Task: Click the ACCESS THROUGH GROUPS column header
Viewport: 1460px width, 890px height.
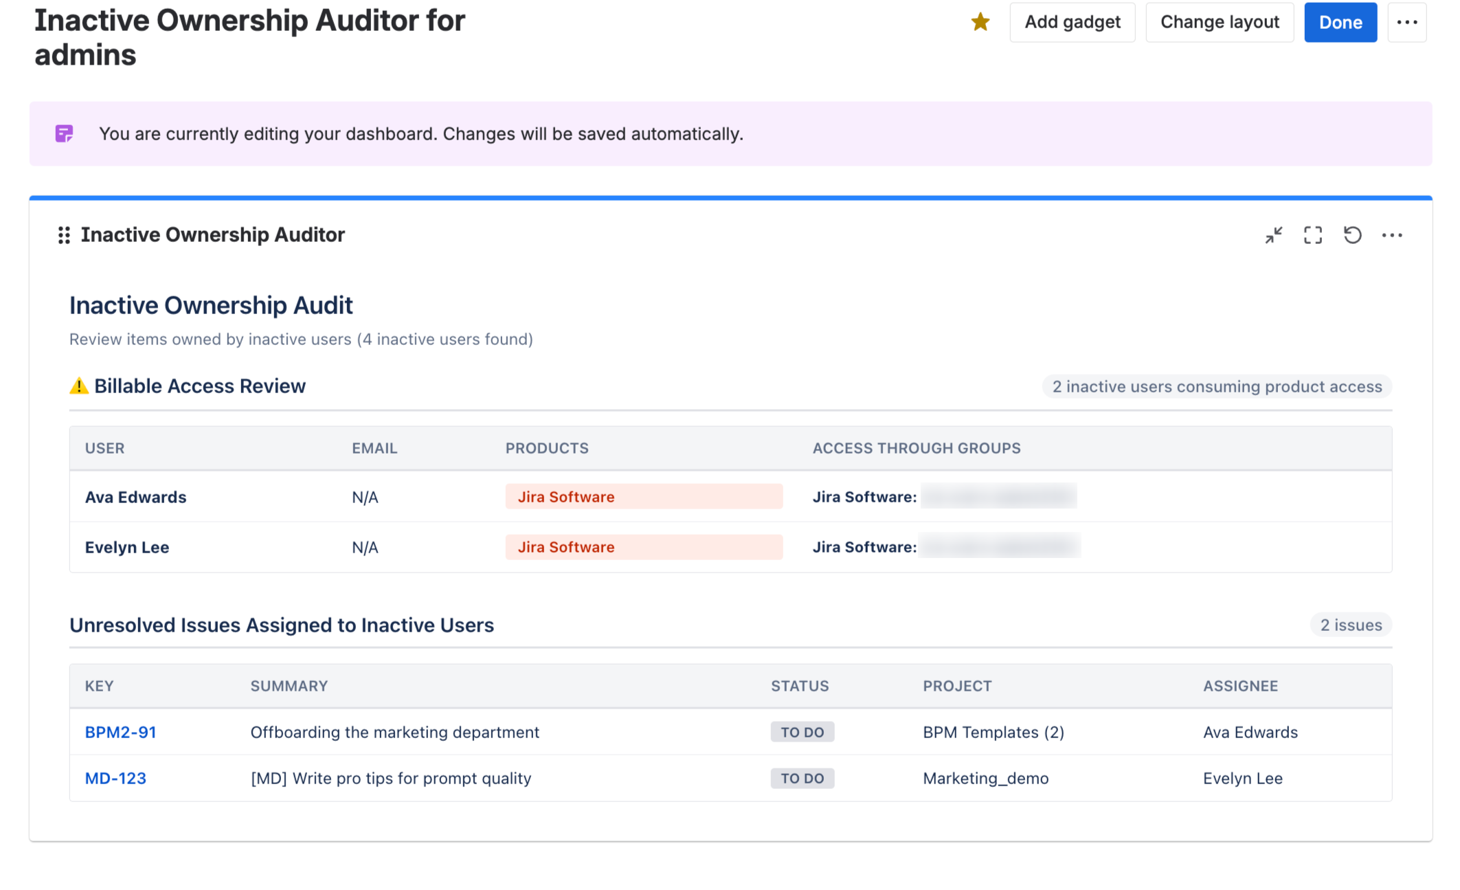Action: tap(917, 448)
